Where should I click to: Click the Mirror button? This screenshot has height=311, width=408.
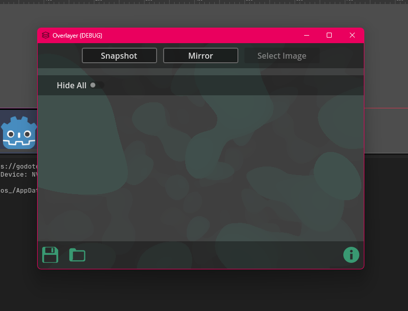coord(200,55)
